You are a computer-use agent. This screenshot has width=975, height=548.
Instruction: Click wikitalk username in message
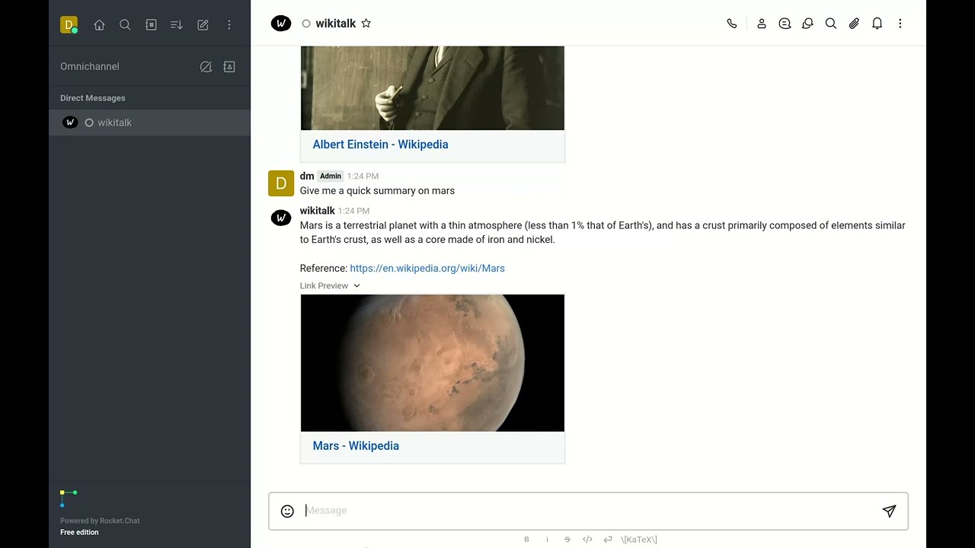(317, 211)
